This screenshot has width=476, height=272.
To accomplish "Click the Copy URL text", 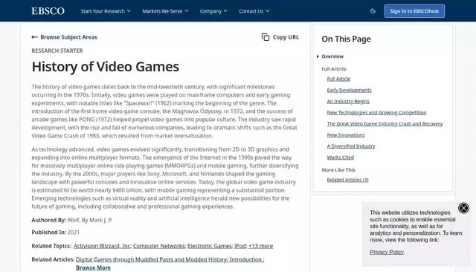I will (286, 37).
